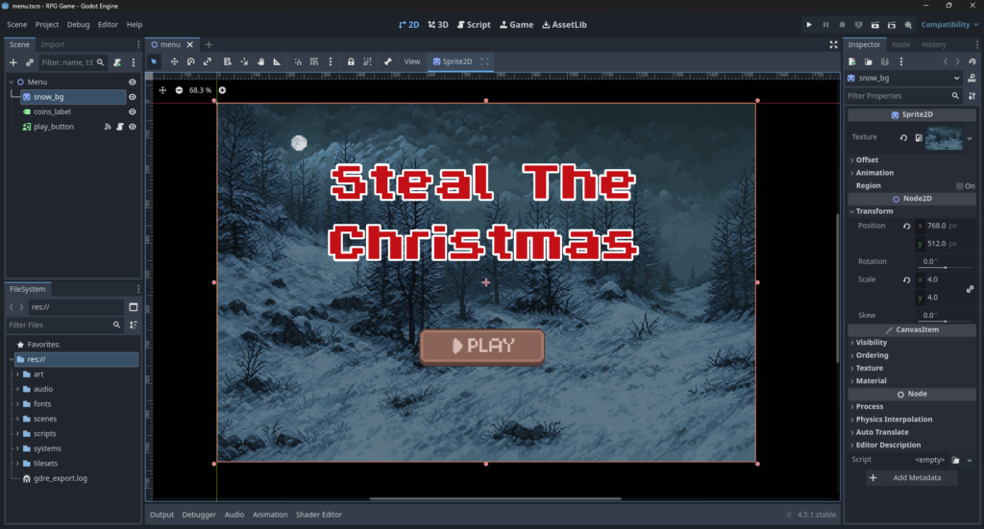984x529 pixels.
Task: Activate the Pan Mode hand tool
Action: (260, 61)
